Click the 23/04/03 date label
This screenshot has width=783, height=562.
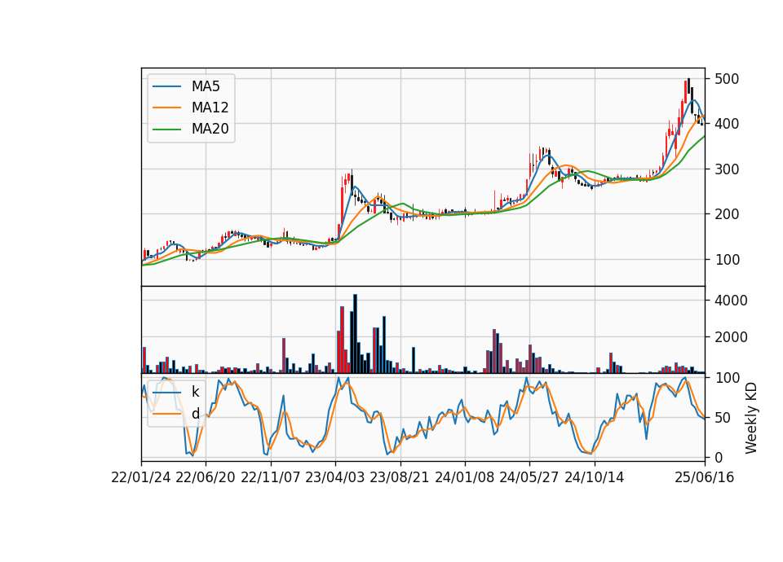click(x=335, y=477)
